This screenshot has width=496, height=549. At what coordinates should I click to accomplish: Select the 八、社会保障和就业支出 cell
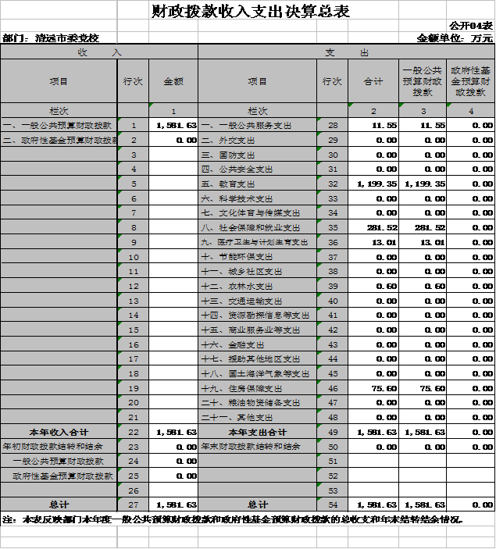pos(258,227)
